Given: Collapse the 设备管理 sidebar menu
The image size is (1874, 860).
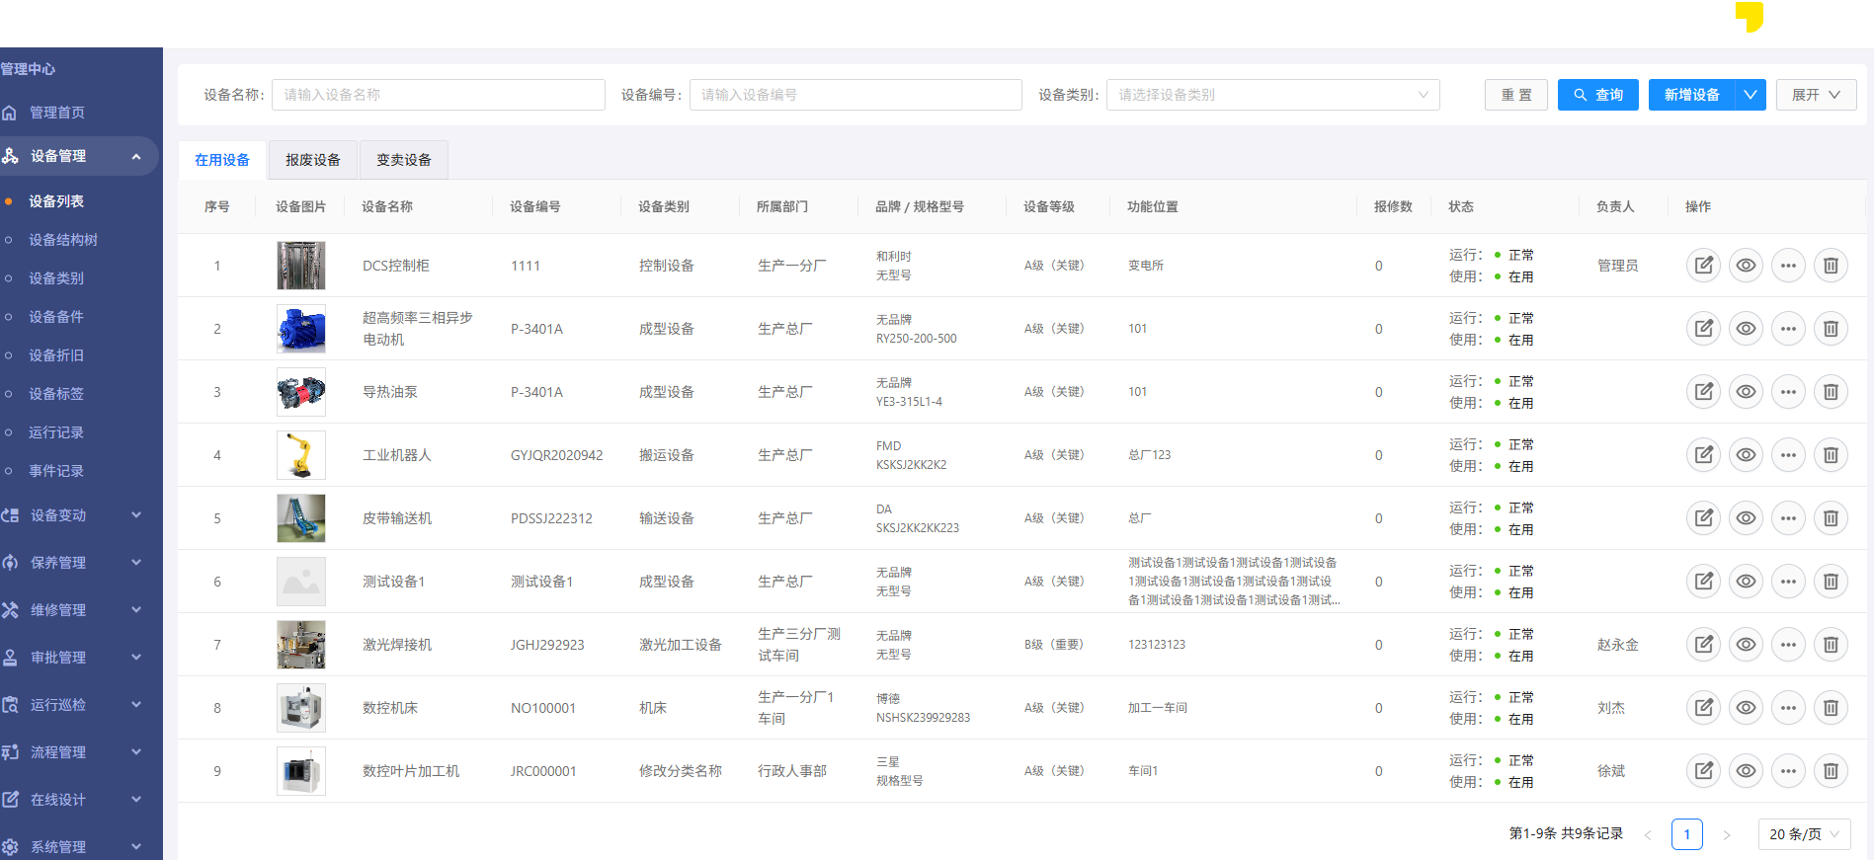Looking at the screenshot, I should tap(79, 156).
